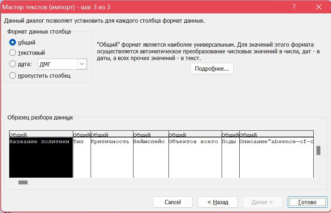Click the vertical scrollbar beside the preview
331x213 pixels.
(318, 149)
